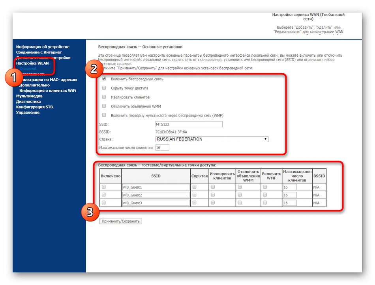Check Изолировать клиентов for wl0_Guest3
The height and width of the screenshot is (285, 375).
point(213,203)
